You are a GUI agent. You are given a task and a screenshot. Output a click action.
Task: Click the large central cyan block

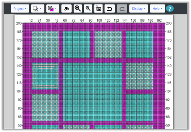pos(92,92)
